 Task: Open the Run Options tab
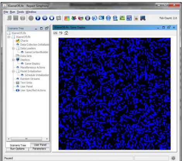(17, 149)
